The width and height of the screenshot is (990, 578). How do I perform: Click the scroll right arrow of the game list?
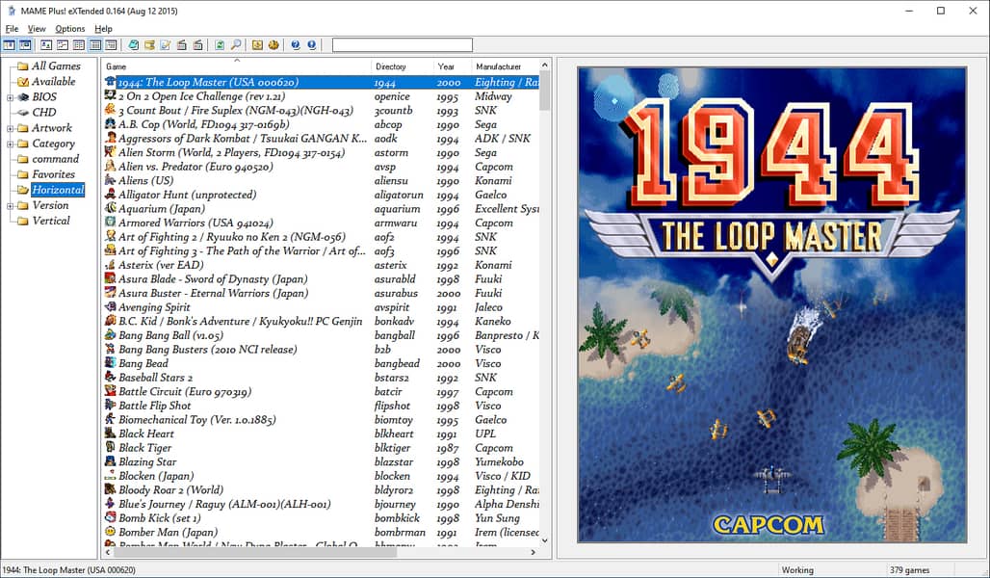point(533,552)
